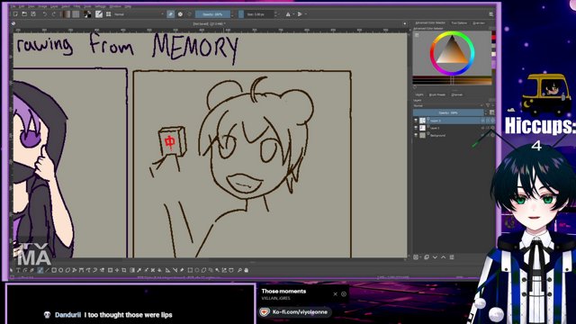The height and width of the screenshot is (324, 576).
Task: Select the Measure tool
Action: [x=175, y=270]
